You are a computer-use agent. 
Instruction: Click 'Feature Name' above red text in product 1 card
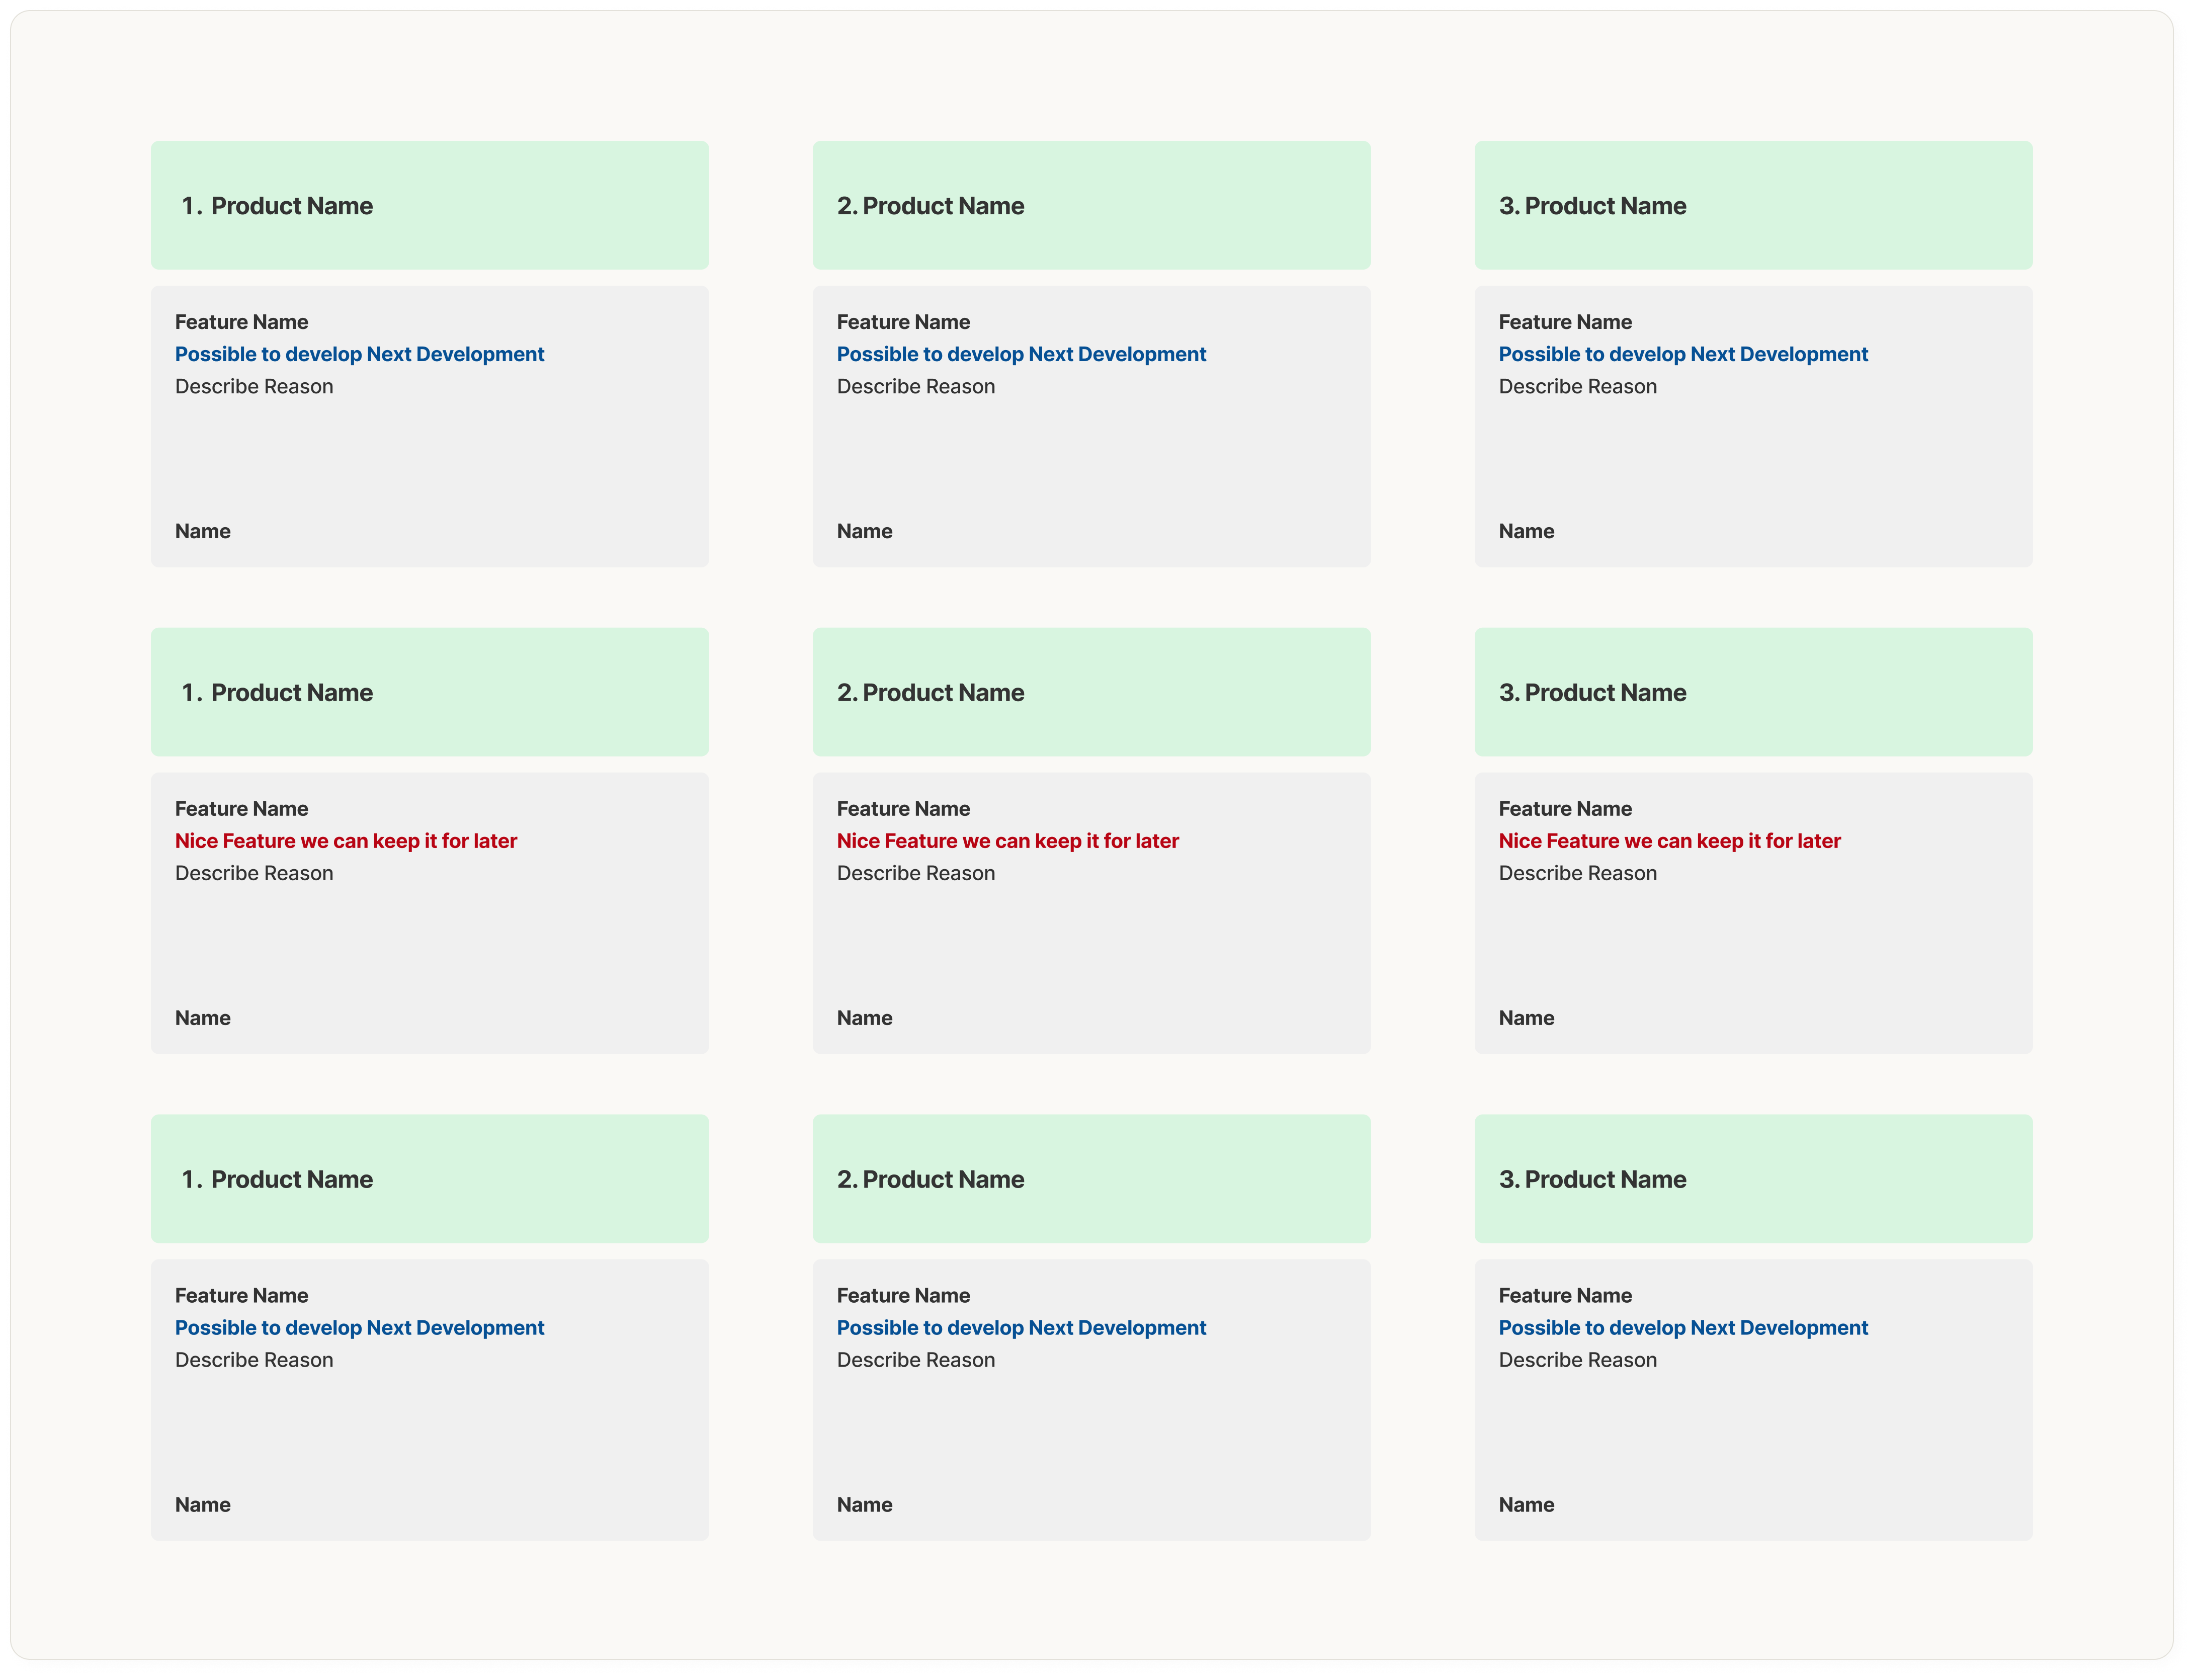point(242,809)
